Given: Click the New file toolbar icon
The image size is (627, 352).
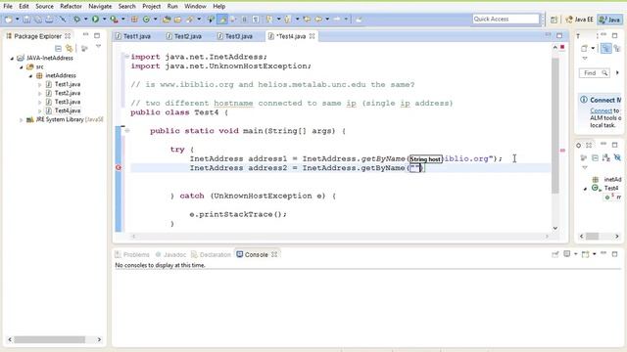Looking at the screenshot, I should pos(9,20).
